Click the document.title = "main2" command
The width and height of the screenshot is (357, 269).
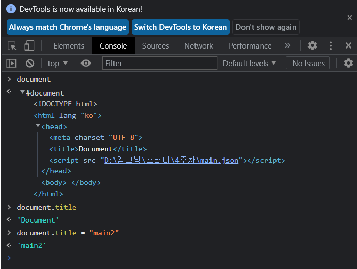click(x=68, y=233)
